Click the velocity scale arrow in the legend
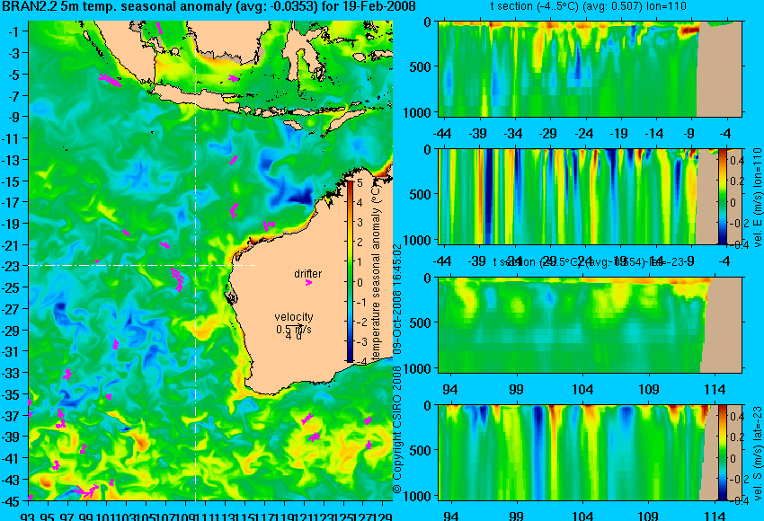 (x=294, y=326)
